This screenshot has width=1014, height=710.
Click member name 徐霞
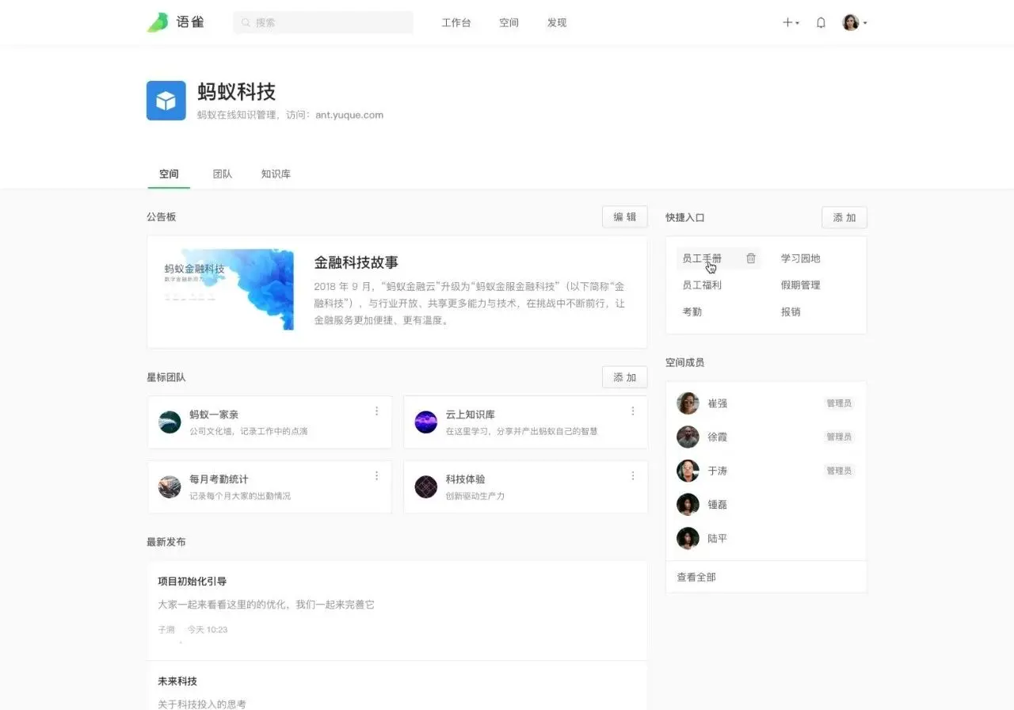pos(718,437)
